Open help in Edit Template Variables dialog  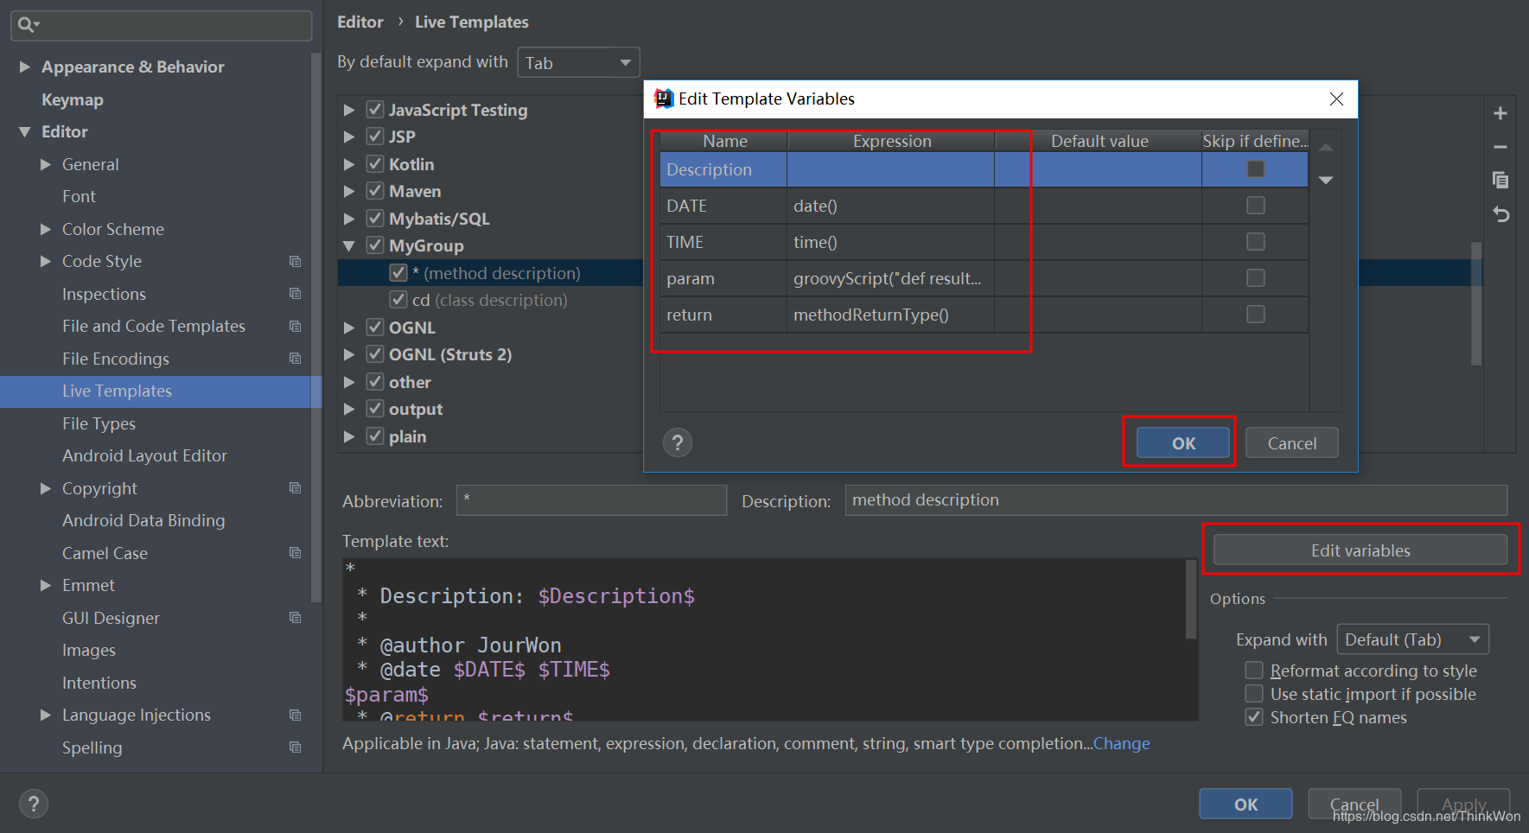(x=678, y=443)
